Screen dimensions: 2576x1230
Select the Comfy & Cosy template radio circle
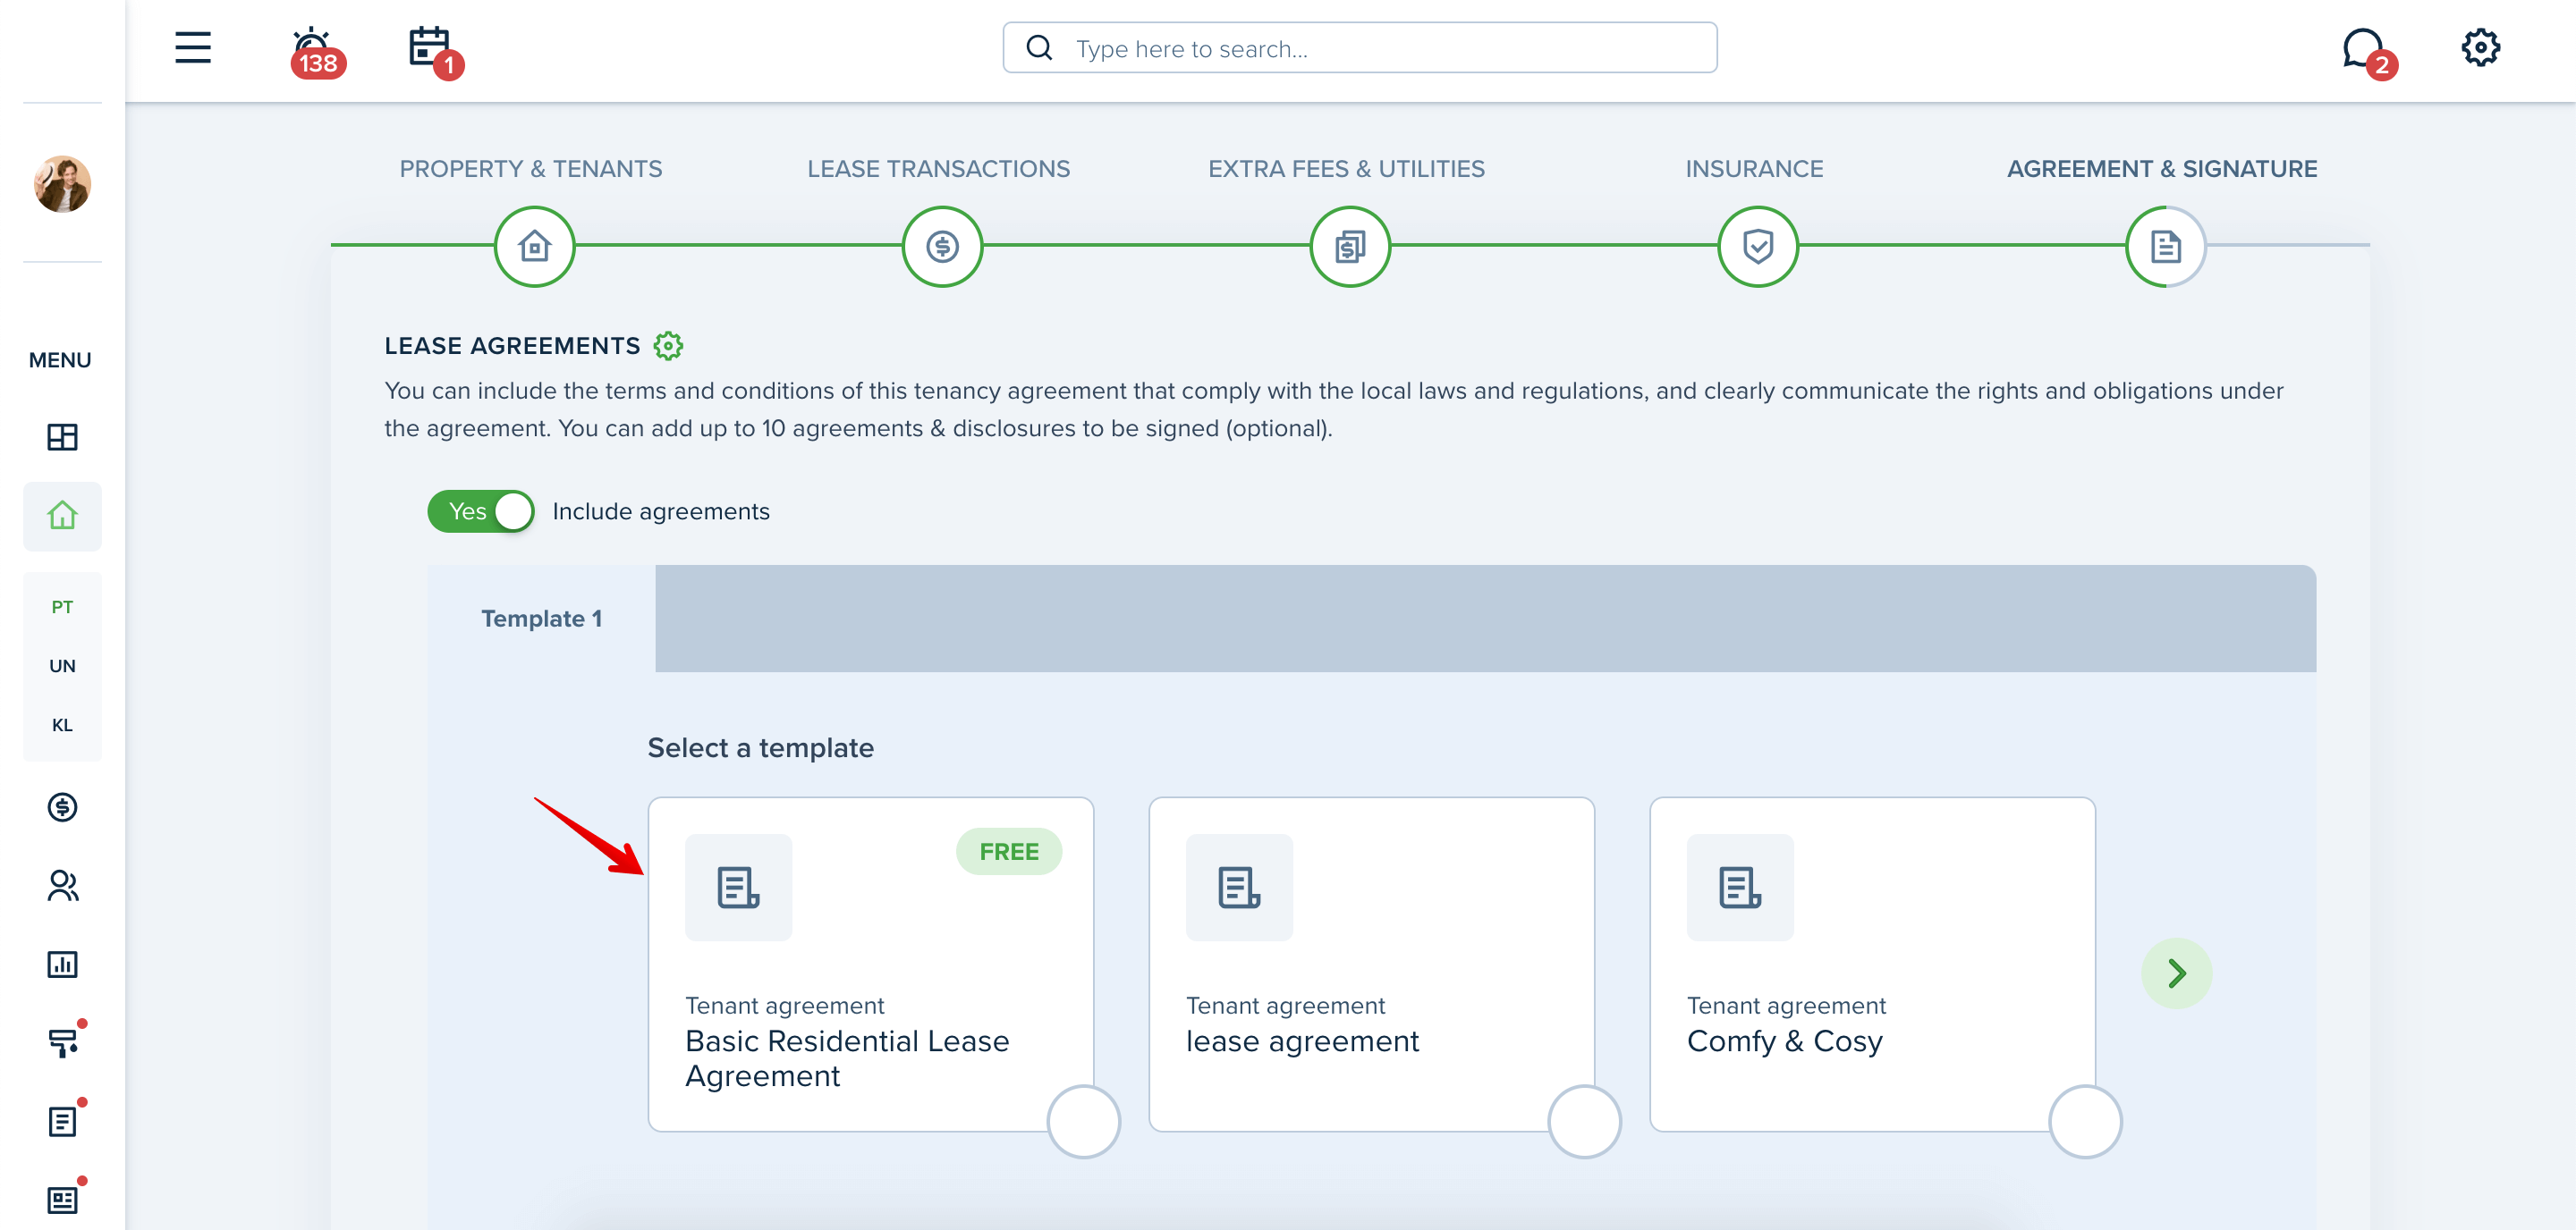2085,1121
